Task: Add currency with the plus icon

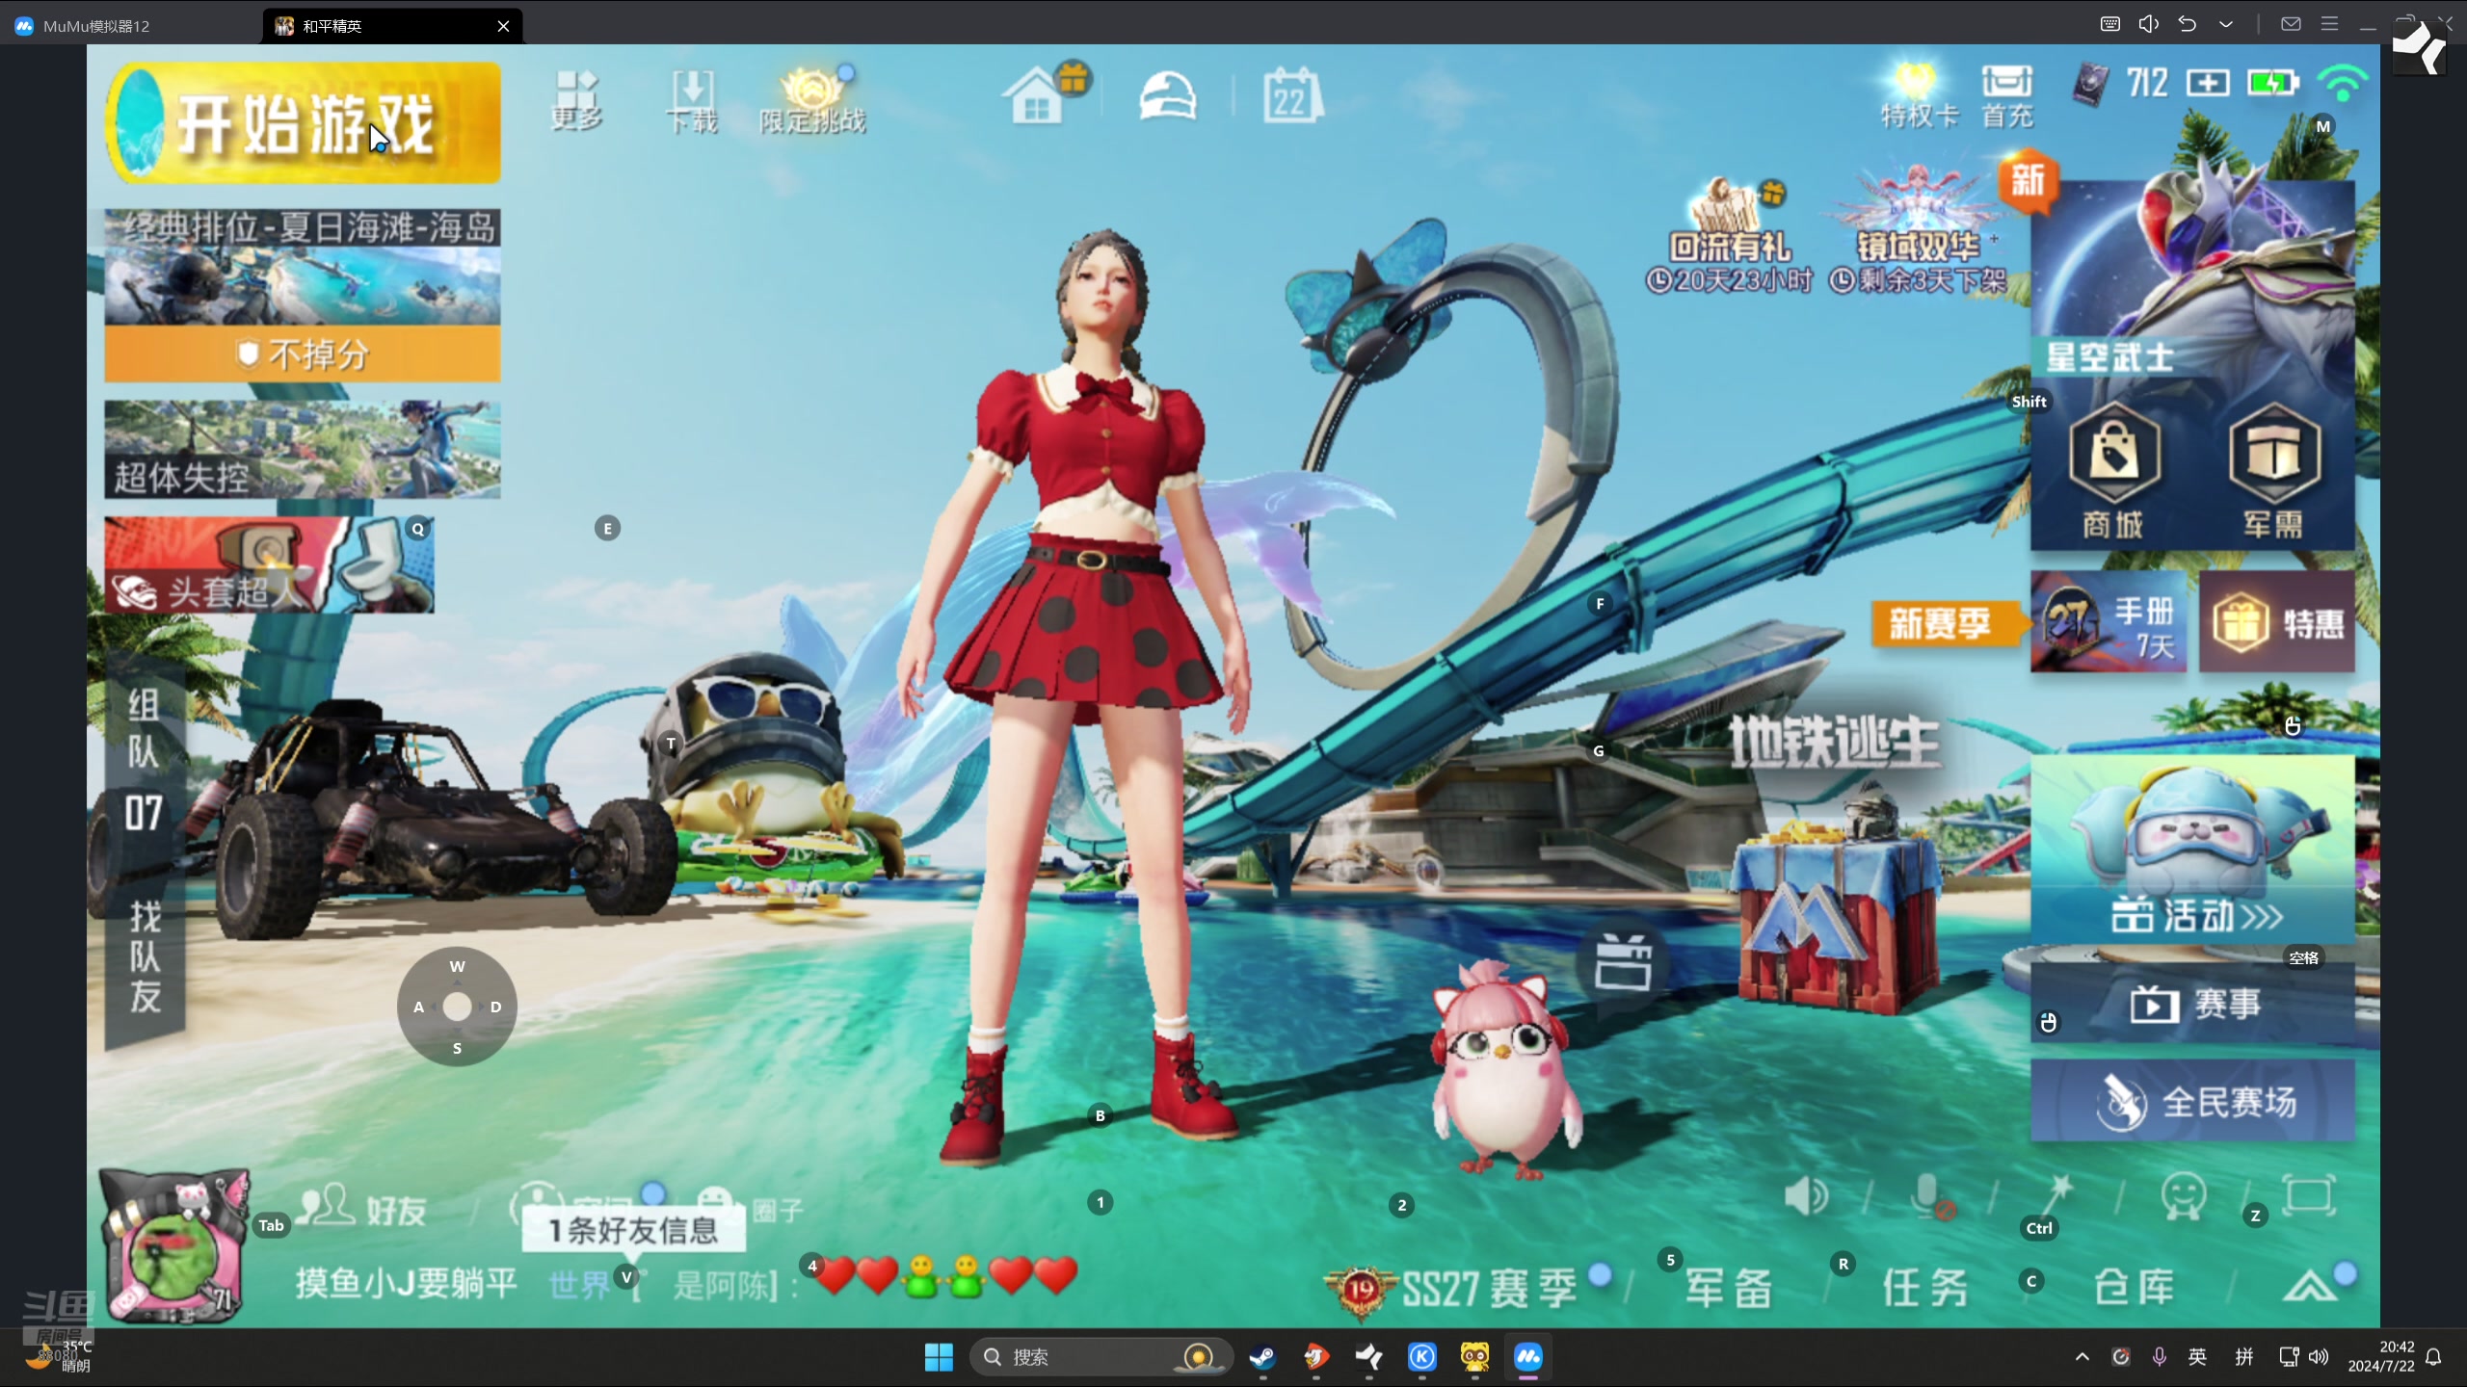Action: pyautogui.click(x=2208, y=84)
